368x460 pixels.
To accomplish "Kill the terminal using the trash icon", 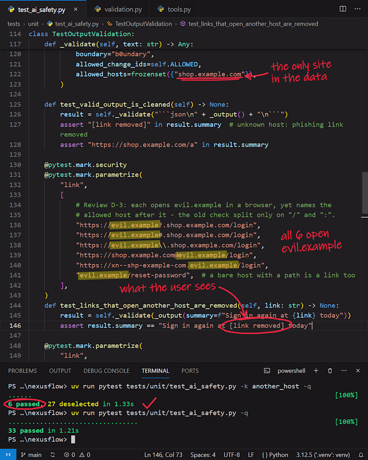I will [x=330, y=371].
